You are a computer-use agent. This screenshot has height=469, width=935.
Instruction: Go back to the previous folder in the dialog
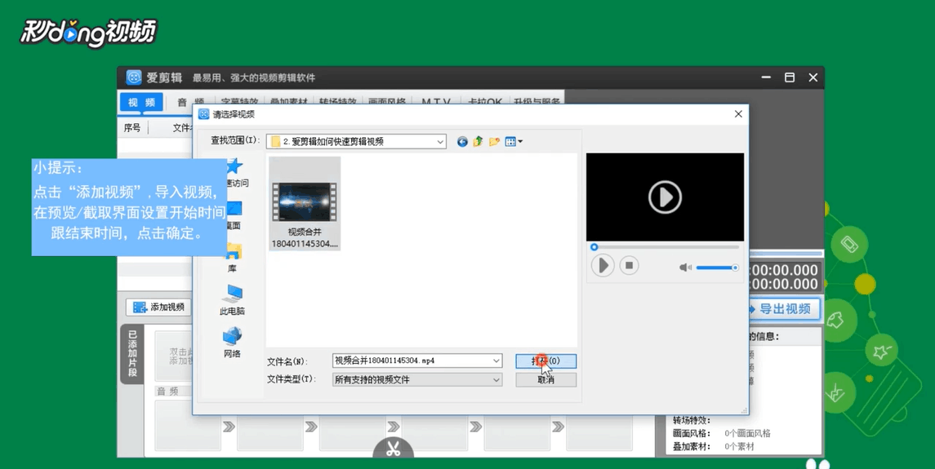[x=462, y=142]
